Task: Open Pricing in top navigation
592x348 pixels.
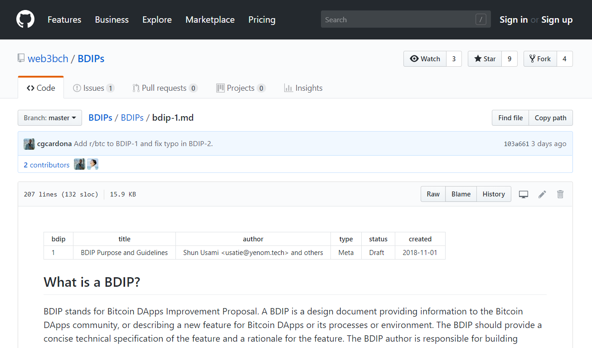Action: [x=262, y=20]
